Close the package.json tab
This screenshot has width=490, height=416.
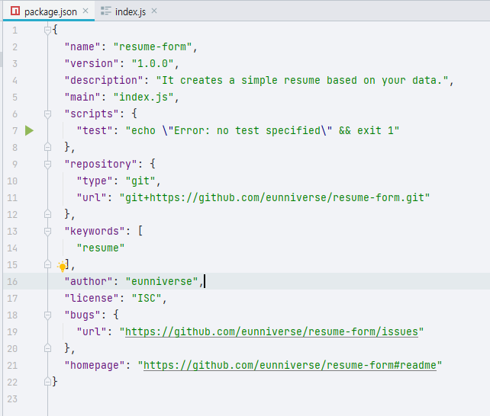pyautogui.click(x=85, y=11)
